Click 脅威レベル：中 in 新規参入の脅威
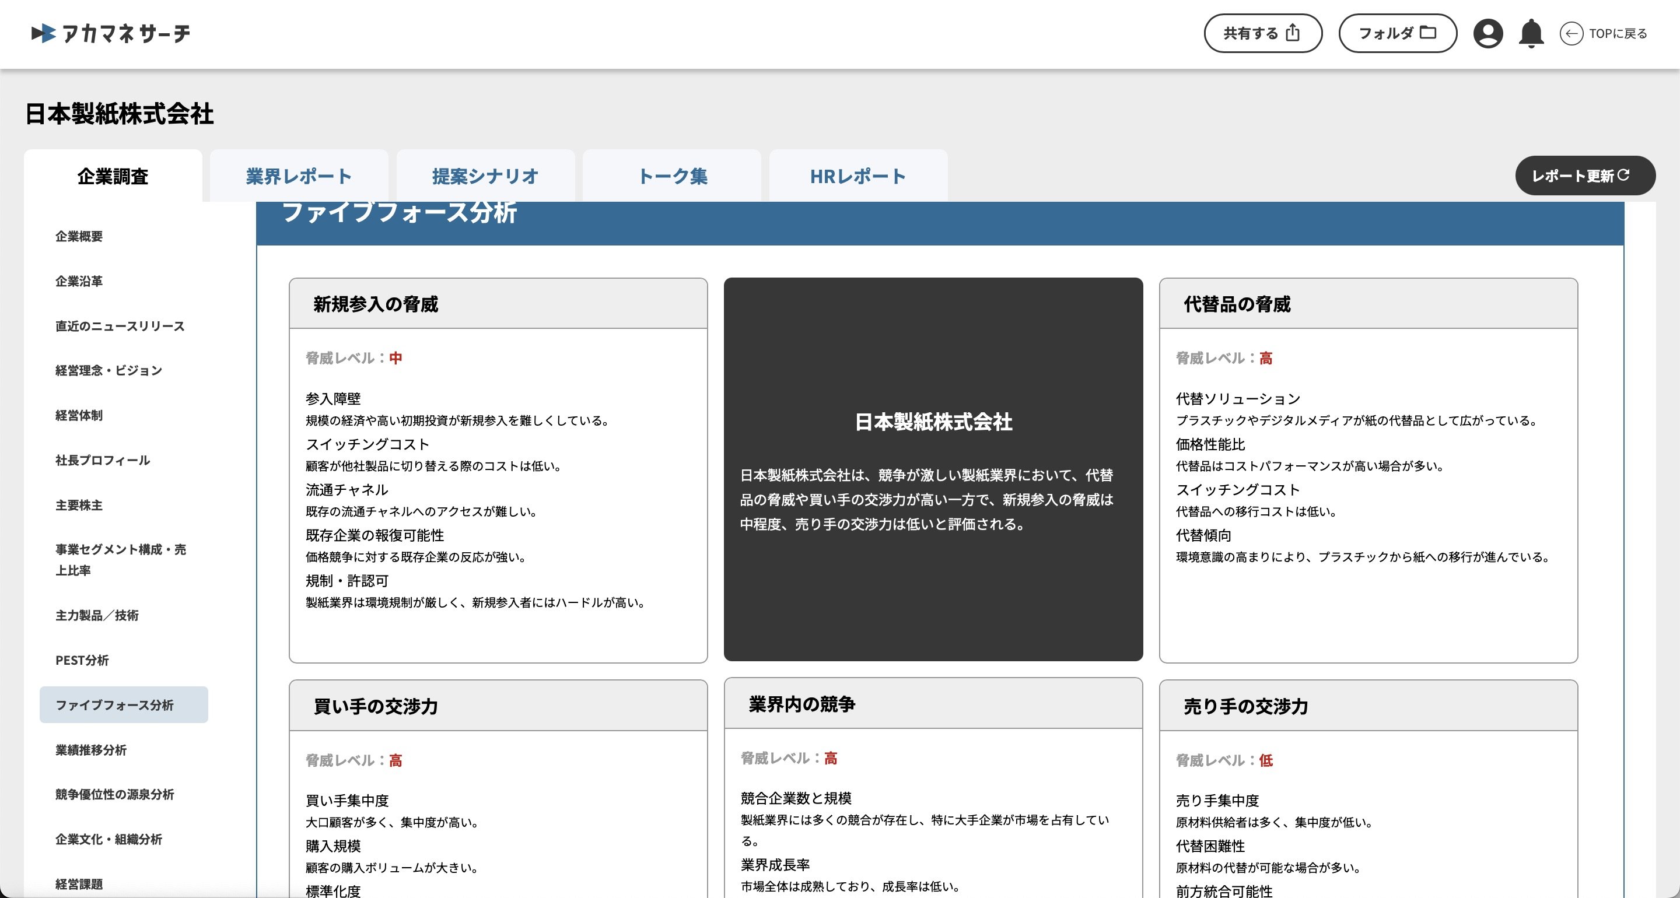This screenshot has width=1680, height=898. 354,358
